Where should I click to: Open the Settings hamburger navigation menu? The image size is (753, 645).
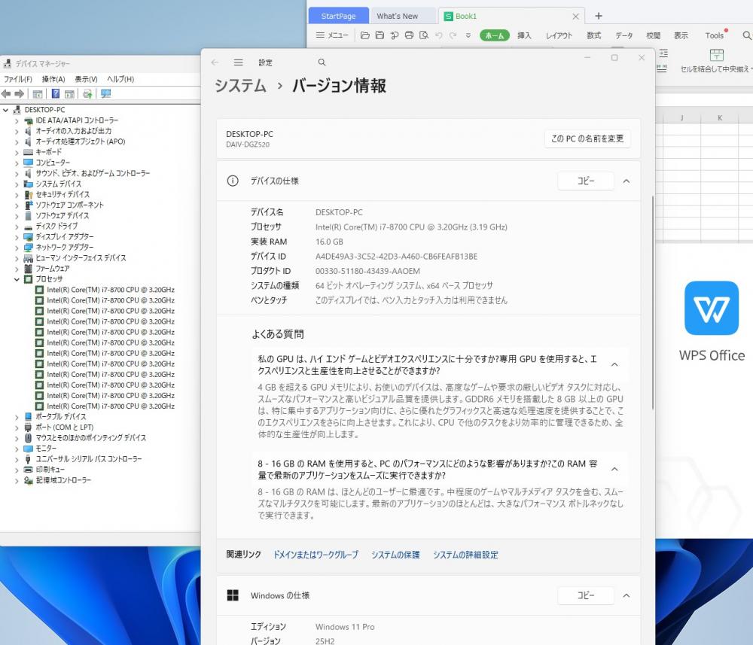coord(238,62)
